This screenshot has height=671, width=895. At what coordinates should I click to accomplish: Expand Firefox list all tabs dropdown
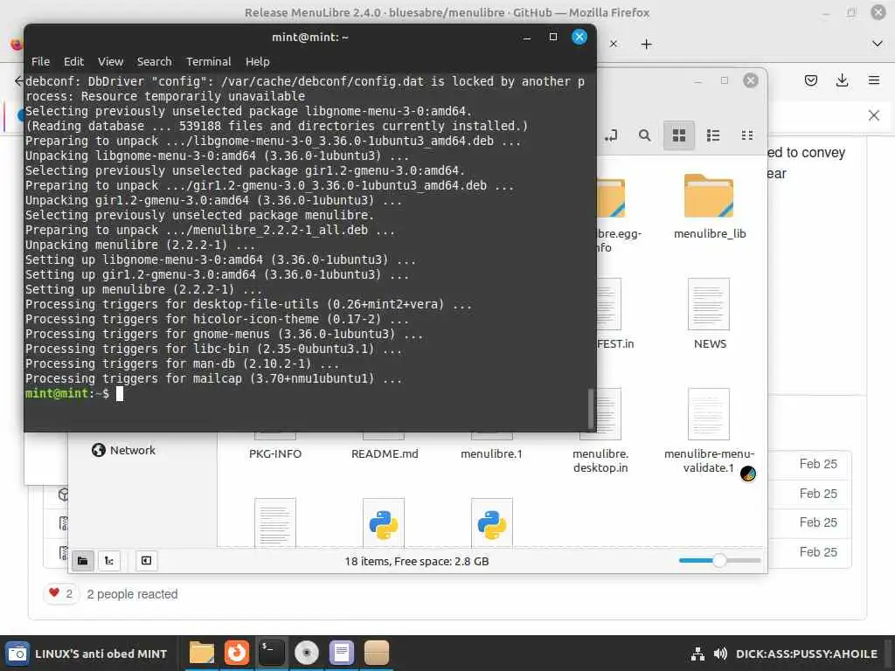(x=878, y=44)
